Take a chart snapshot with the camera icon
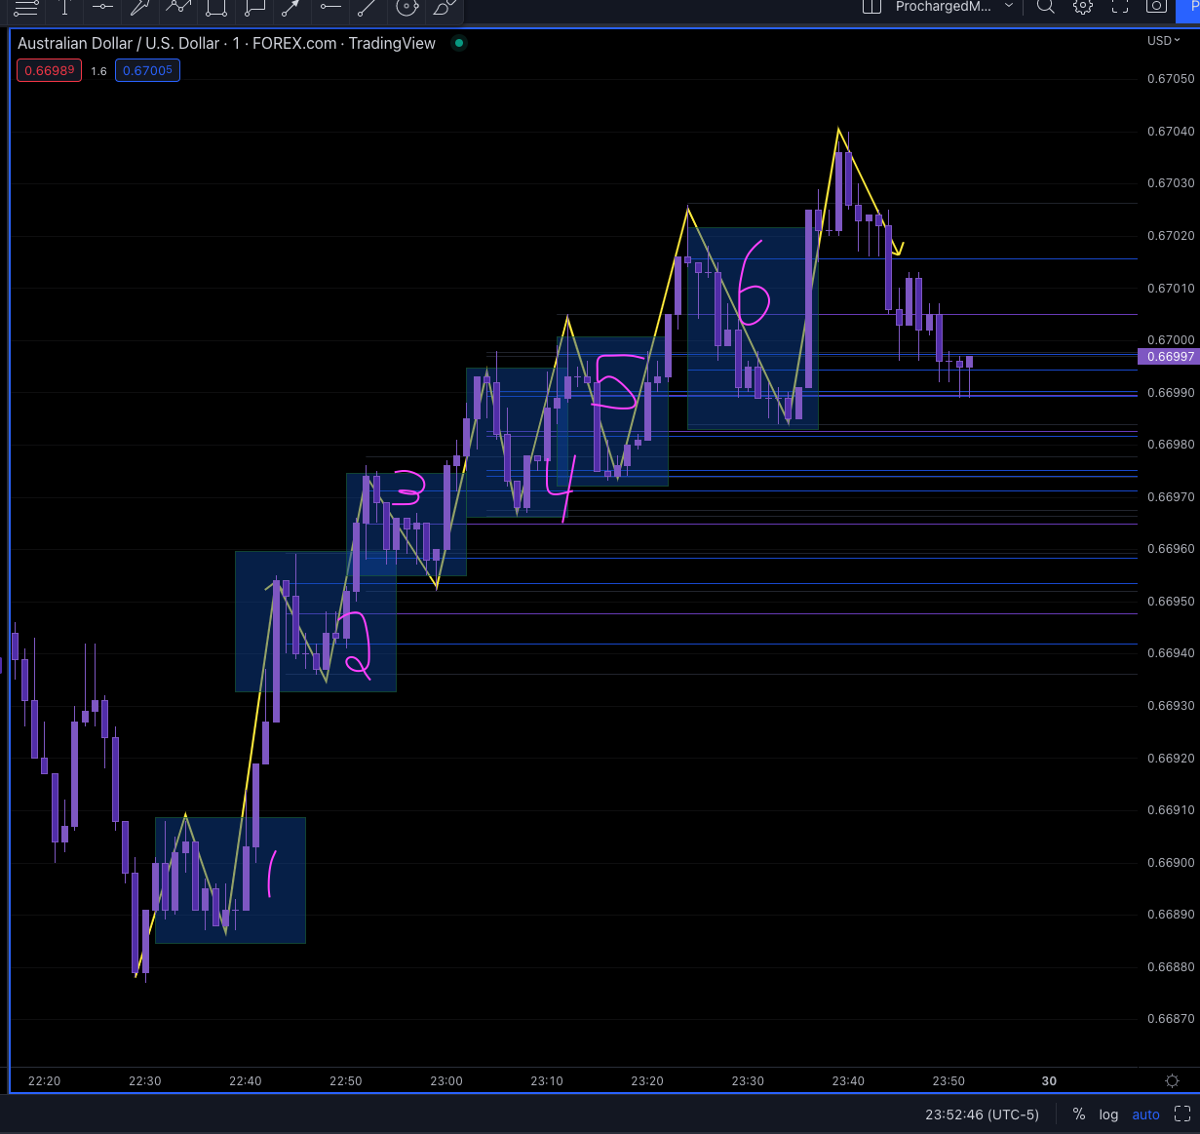 coord(1155,8)
